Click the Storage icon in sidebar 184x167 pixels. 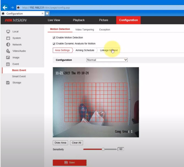click(x=8, y=83)
